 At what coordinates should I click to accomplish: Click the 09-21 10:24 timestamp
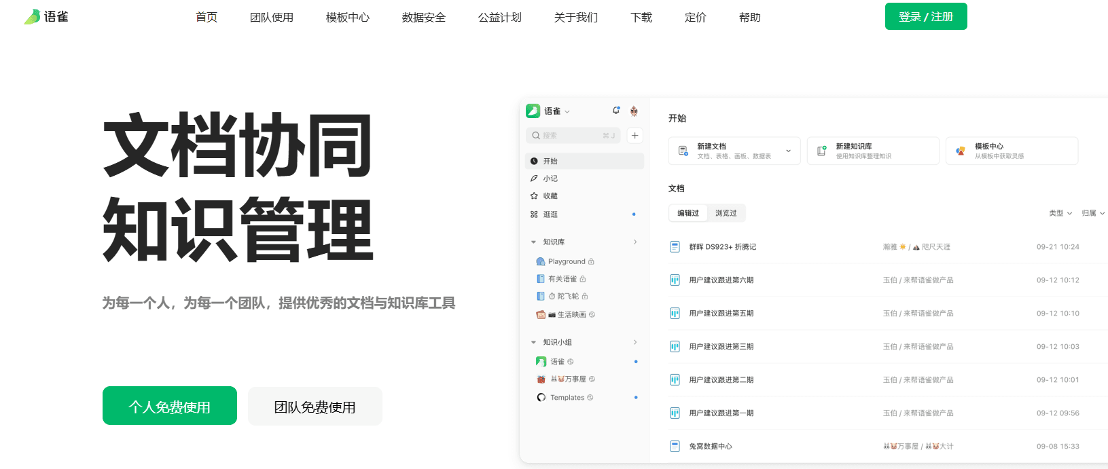click(x=1058, y=247)
